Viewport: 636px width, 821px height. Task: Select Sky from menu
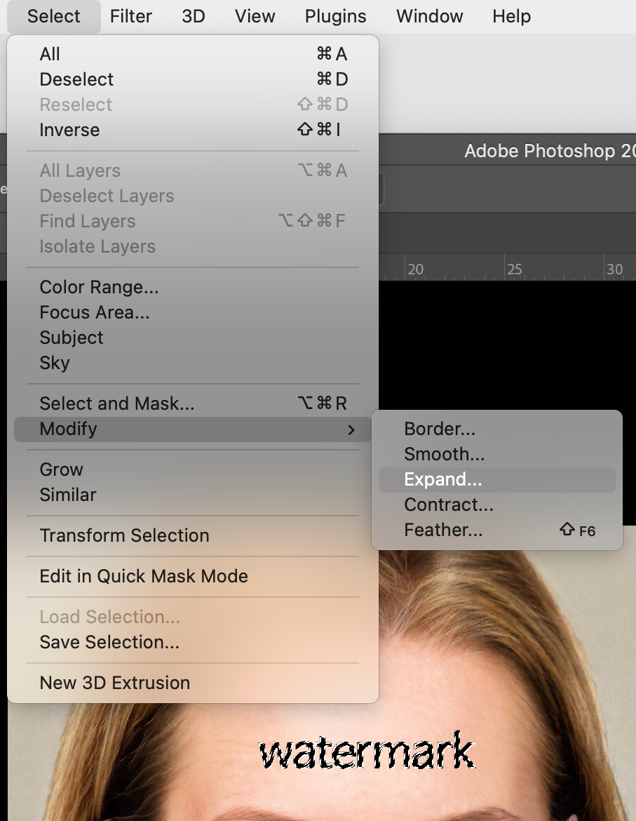point(192,362)
